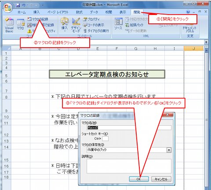Open the Quick Access Toolbar customize arrow
Image resolution: width=211 pixels, height=190 pixels.
[x=43, y=5]
